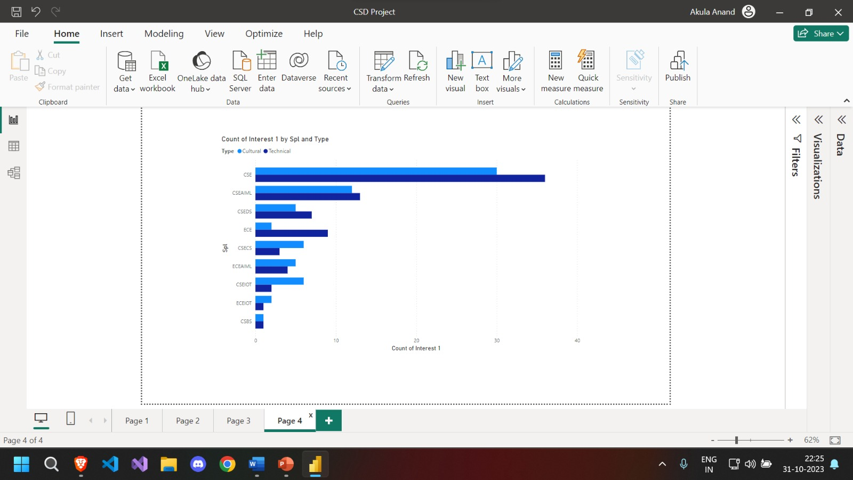Switch to Model view icon
Image resolution: width=853 pixels, height=480 pixels.
(14, 173)
